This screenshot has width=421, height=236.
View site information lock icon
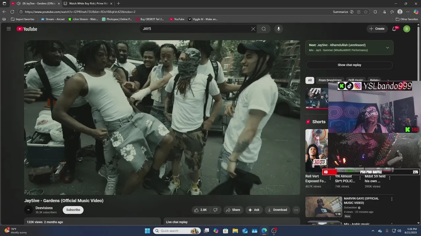pos(21,12)
